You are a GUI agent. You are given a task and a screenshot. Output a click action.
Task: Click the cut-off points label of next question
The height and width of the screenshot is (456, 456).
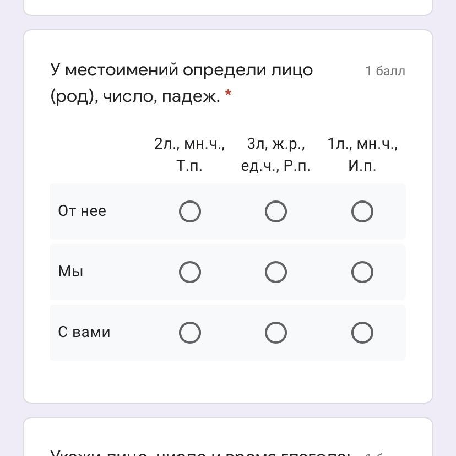pos(375,454)
